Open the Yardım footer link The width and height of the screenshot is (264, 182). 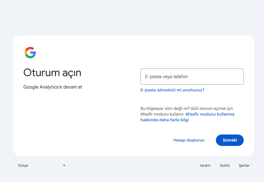click(205, 165)
